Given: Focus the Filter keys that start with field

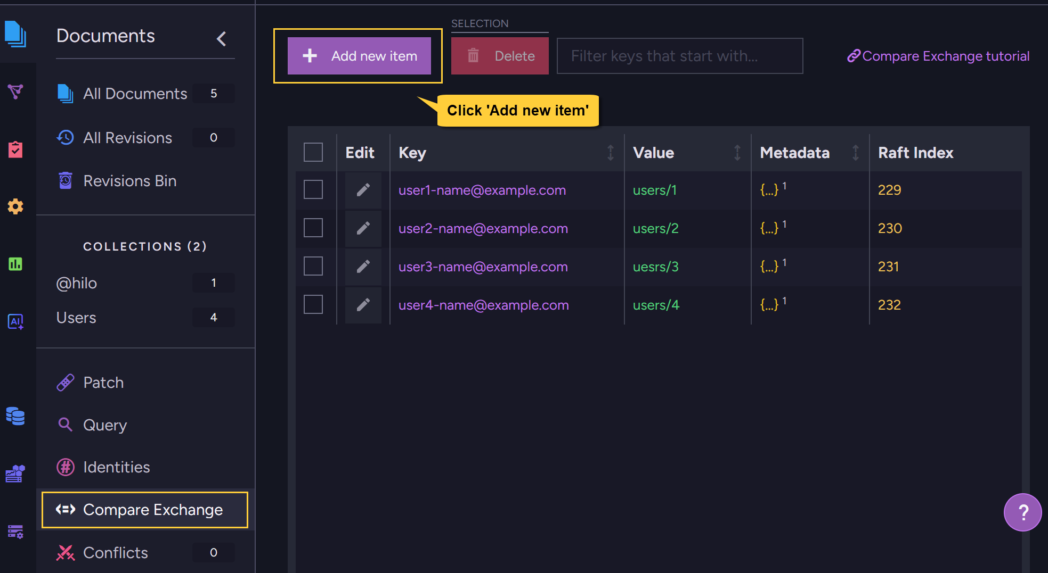Looking at the screenshot, I should click(x=679, y=56).
